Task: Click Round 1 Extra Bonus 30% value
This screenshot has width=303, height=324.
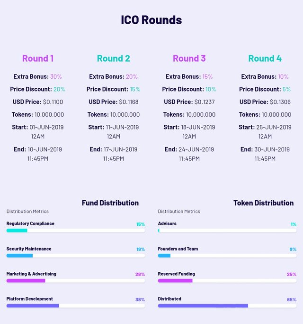Action: click(56, 76)
